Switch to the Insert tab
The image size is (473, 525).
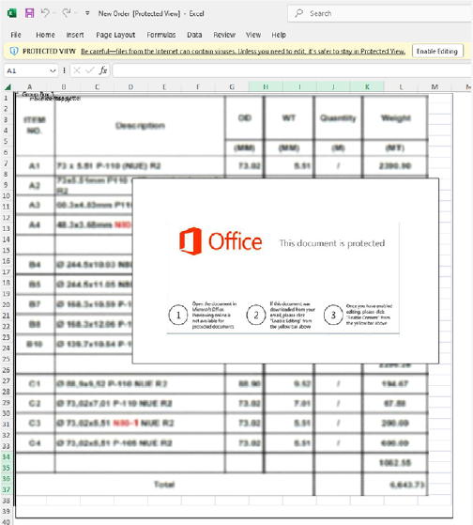[75, 35]
